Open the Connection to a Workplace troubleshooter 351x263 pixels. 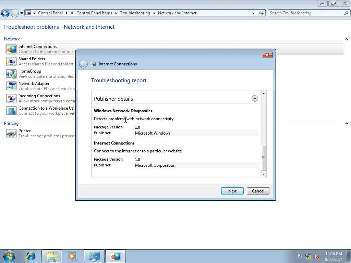(47, 108)
